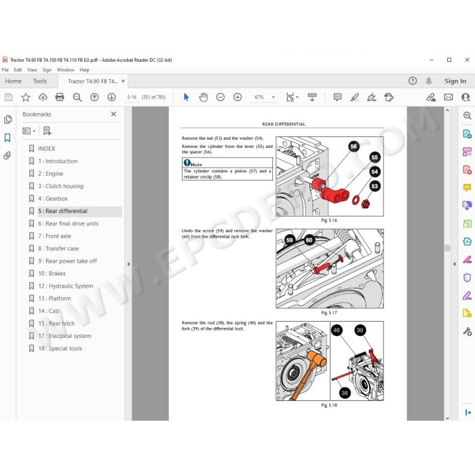475x475 pixels.
Task: Jump to bookmark 18 : Special tools
Action: (x=60, y=348)
